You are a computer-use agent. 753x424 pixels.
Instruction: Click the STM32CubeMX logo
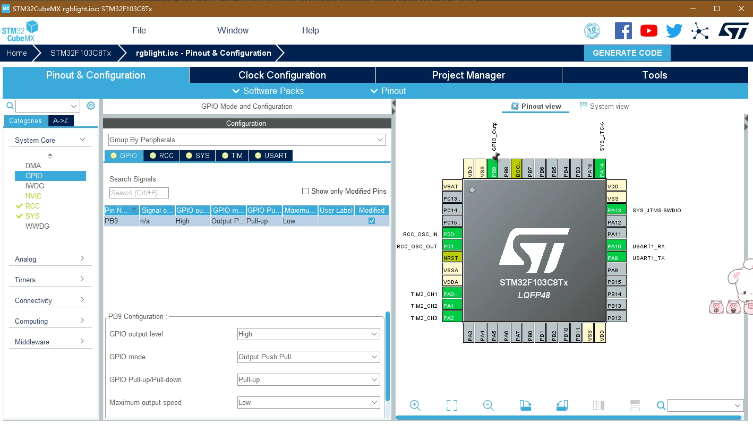pos(20,31)
